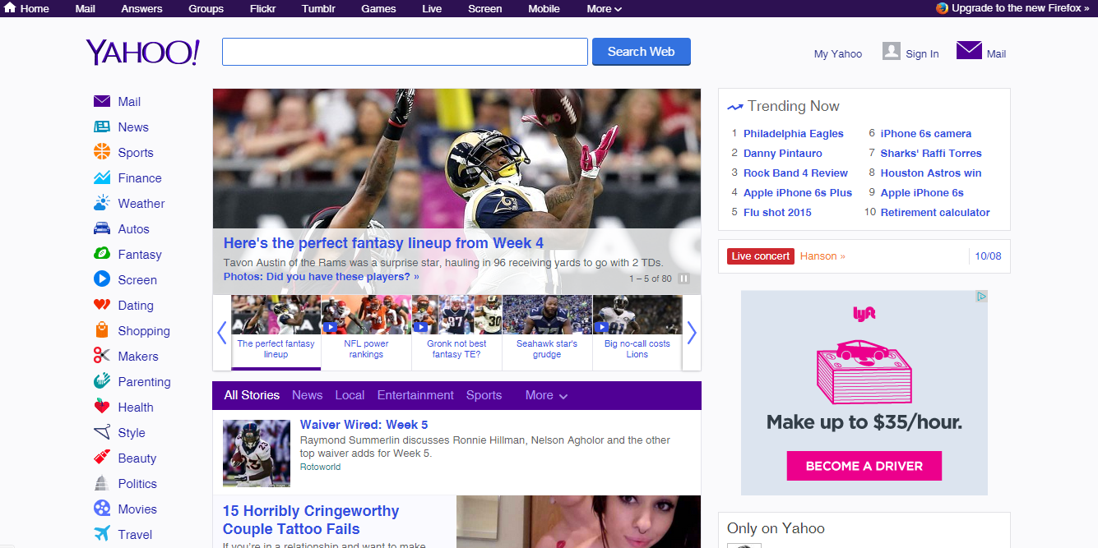Show next carousel stories with right arrow

pyautogui.click(x=692, y=332)
